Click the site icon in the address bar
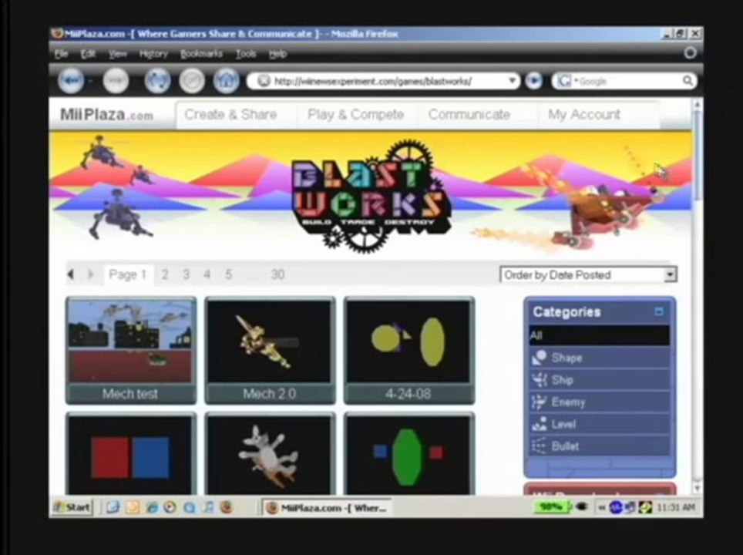This screenshot has height=555, width=743. point(264,81)
